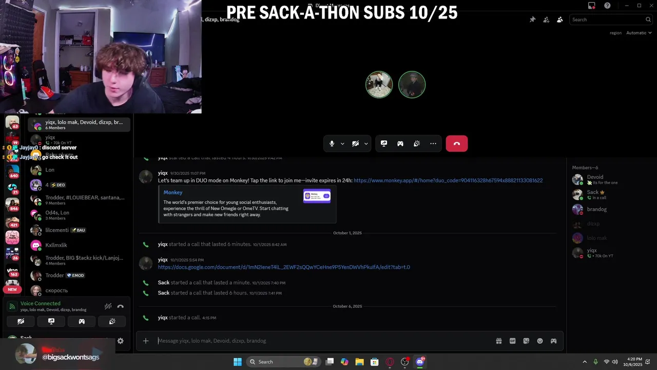Open the region Automatic dropdown
The image size is (657, 370).
639,33
